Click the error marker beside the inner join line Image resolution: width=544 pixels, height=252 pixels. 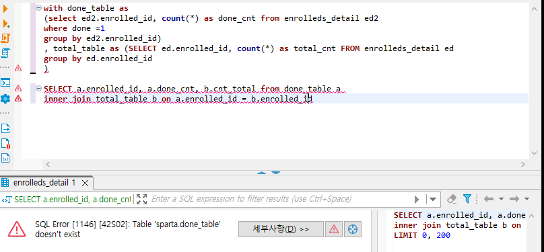click(x=18, y=99)
